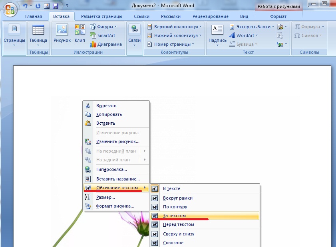Click the Клип clip art icon
This screenshot has height=247, width=336.
coord(80,33)
